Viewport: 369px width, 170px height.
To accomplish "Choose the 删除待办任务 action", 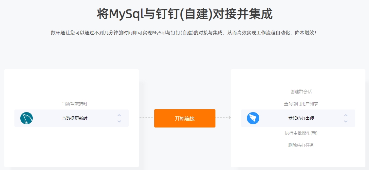I will click(x=301, y=145).
